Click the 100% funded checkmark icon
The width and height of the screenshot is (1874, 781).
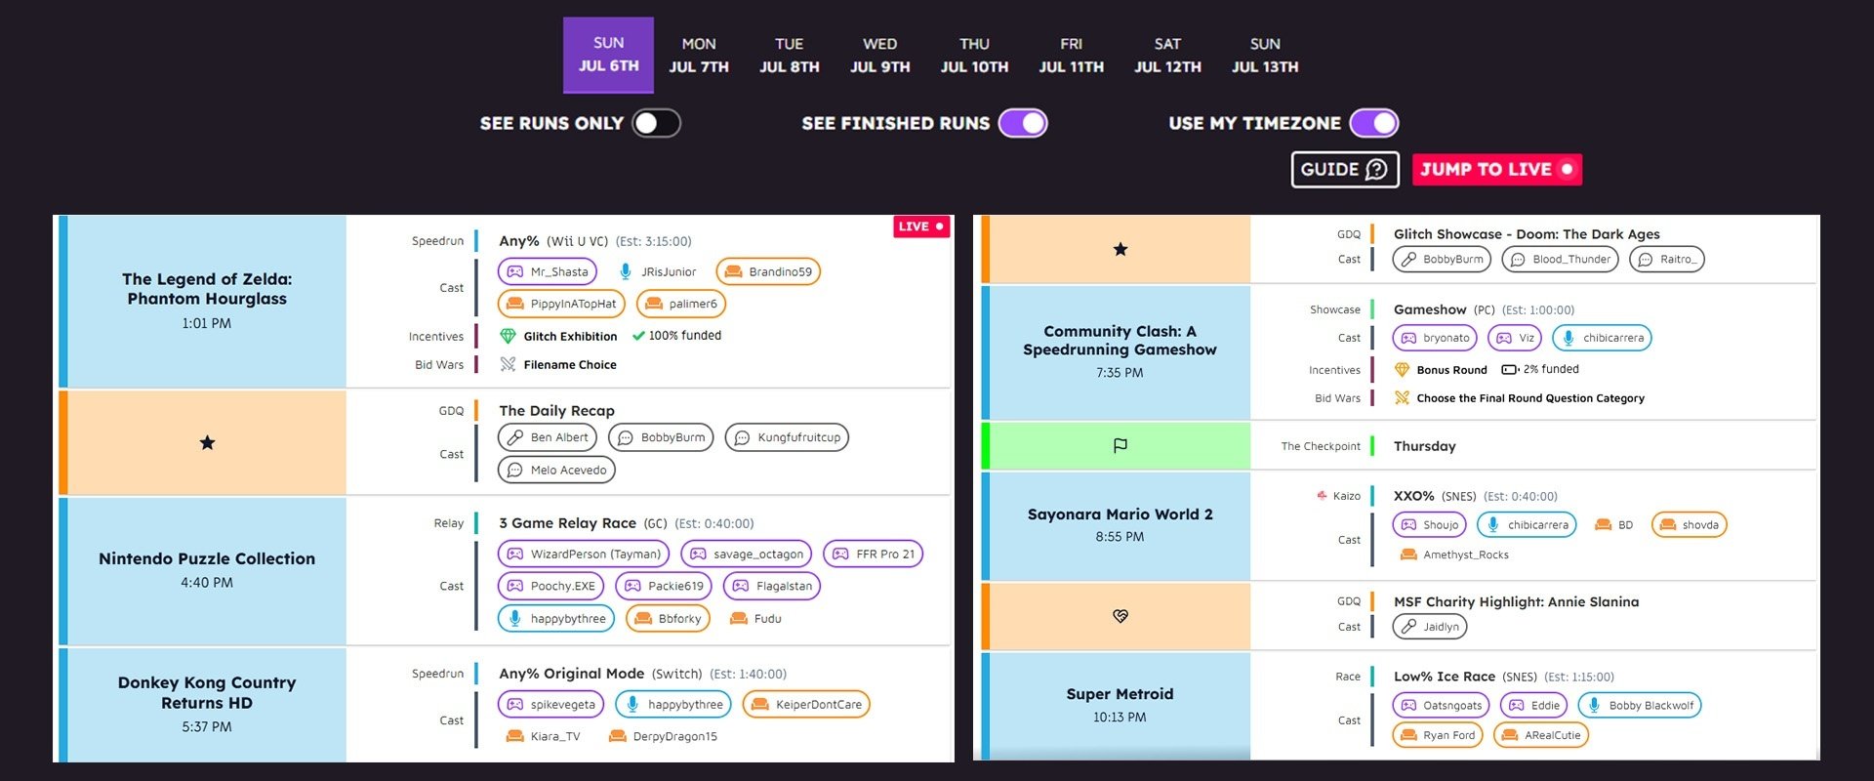click(638, 336)
